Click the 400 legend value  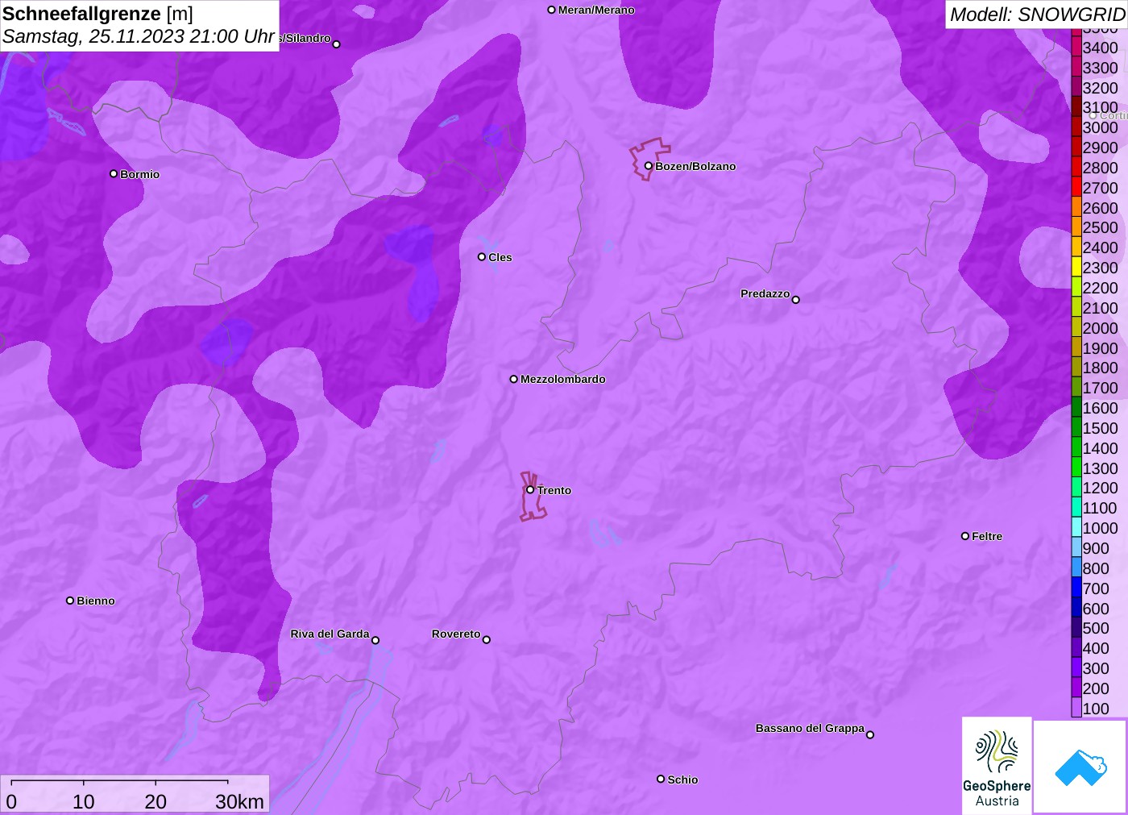tap(1096, 648)
